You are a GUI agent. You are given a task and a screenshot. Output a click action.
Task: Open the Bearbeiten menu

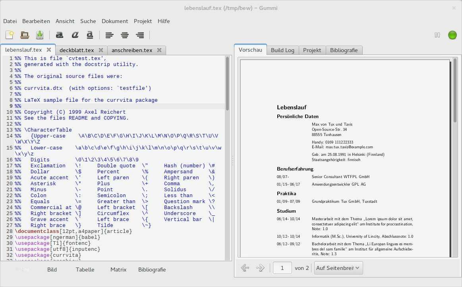(x=36, y=21)
